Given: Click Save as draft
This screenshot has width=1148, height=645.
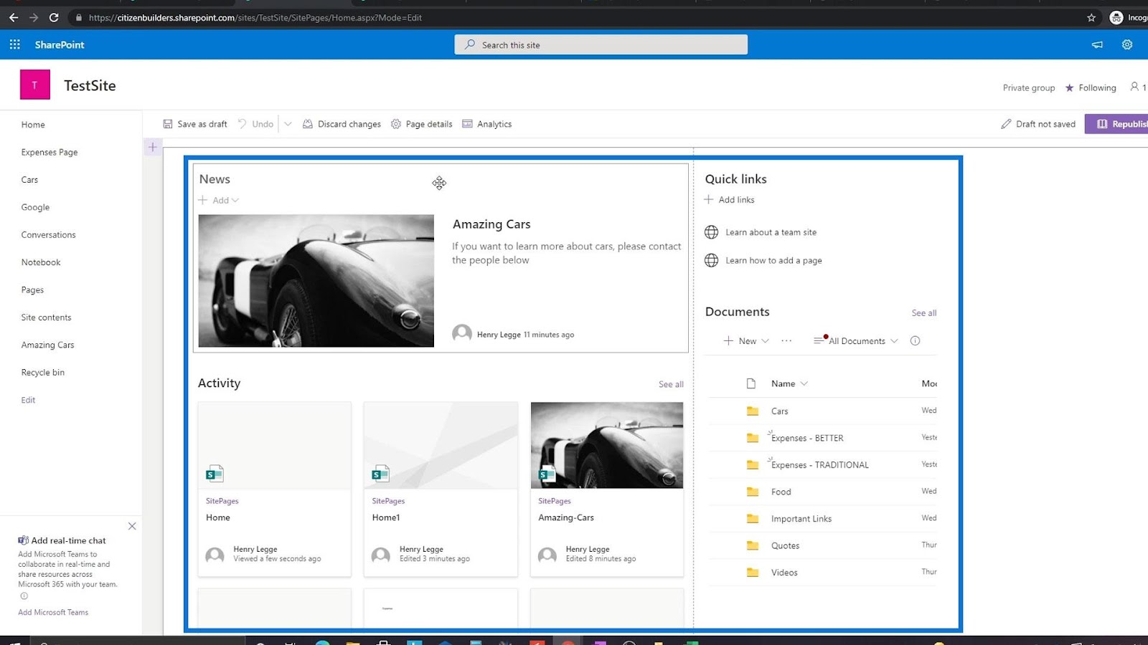Looking at the screenshot, I should click(195, 124).
